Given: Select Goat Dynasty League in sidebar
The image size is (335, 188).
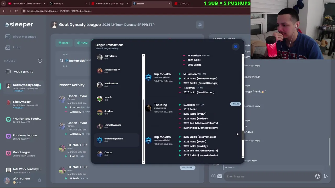Looking at the screenshot, I should (x=24, y=87).
